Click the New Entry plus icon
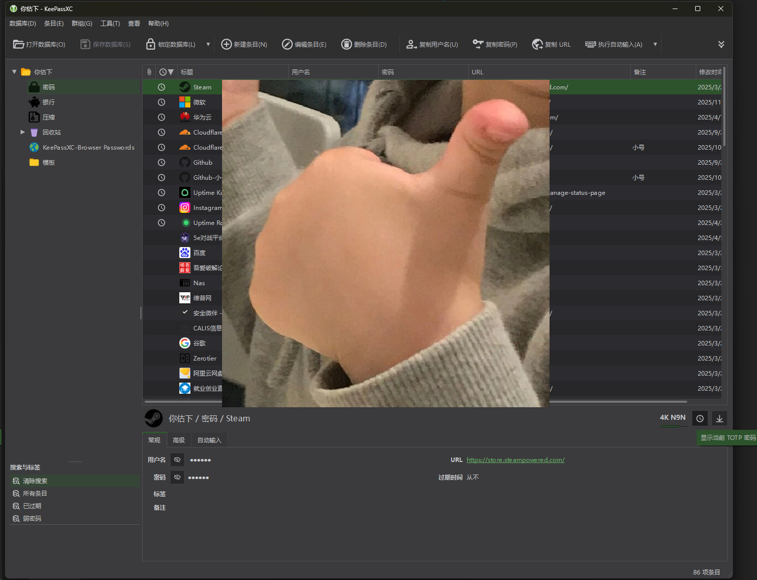 [x=227, y=44]
